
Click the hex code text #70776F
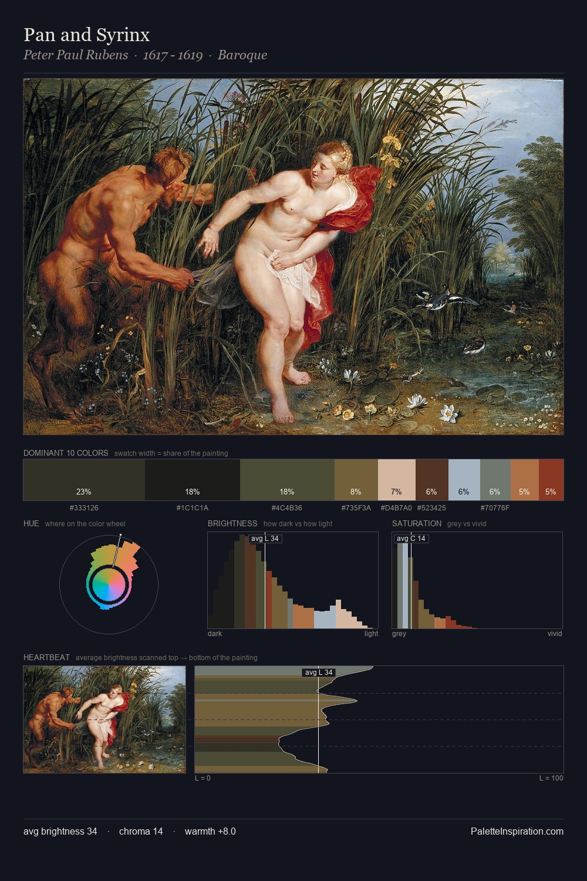(495, 508)
